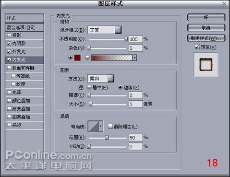Click the 阻塞 slider handle
This screenshot has width=230, height=177.
89,95
